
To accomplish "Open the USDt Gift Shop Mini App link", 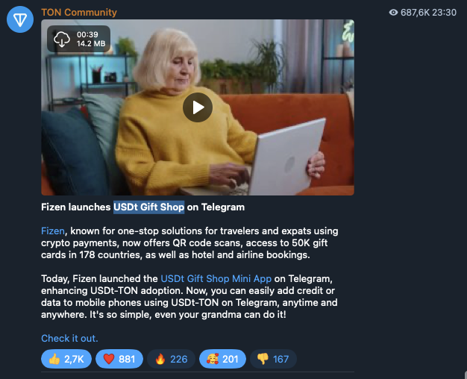I will (x=216, y=278).
